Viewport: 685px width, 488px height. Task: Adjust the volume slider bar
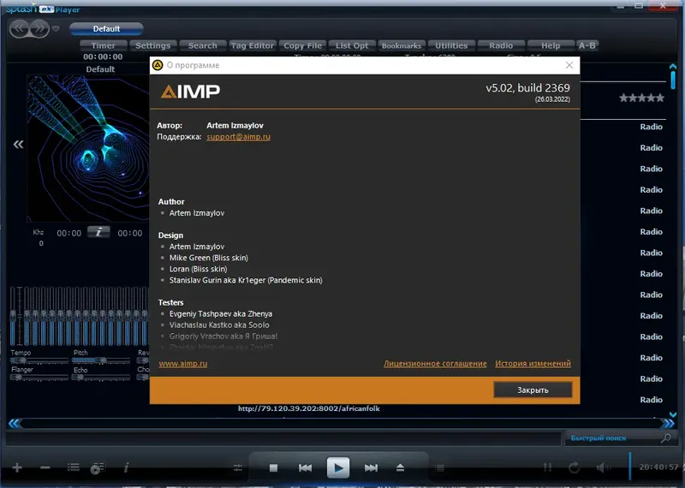[x=630, y=466]
